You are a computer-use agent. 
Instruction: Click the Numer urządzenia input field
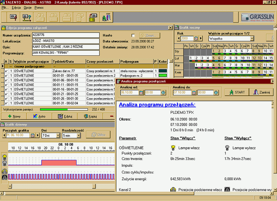(65, 35)
